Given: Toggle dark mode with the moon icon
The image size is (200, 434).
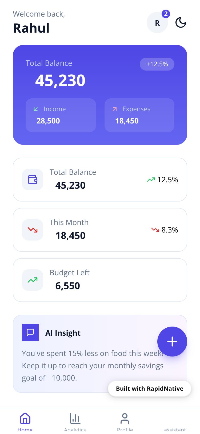Looking at the screenshot, I should 181,23.
